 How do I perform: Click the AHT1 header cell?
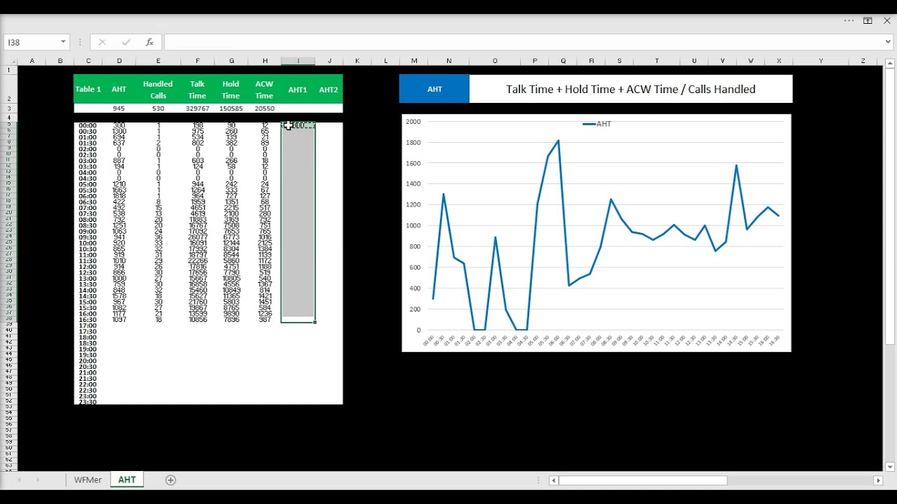pyautogui.click(x=298, y=90)
